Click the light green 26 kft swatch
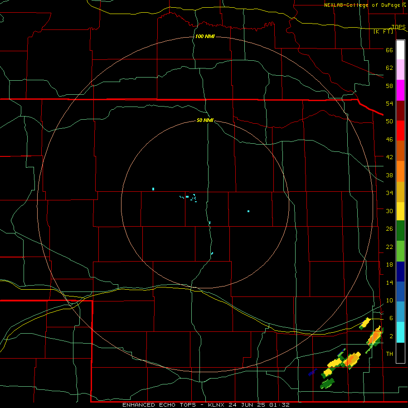Image resolution: width=408 pixels, height=408 pixels. (400, 251)
